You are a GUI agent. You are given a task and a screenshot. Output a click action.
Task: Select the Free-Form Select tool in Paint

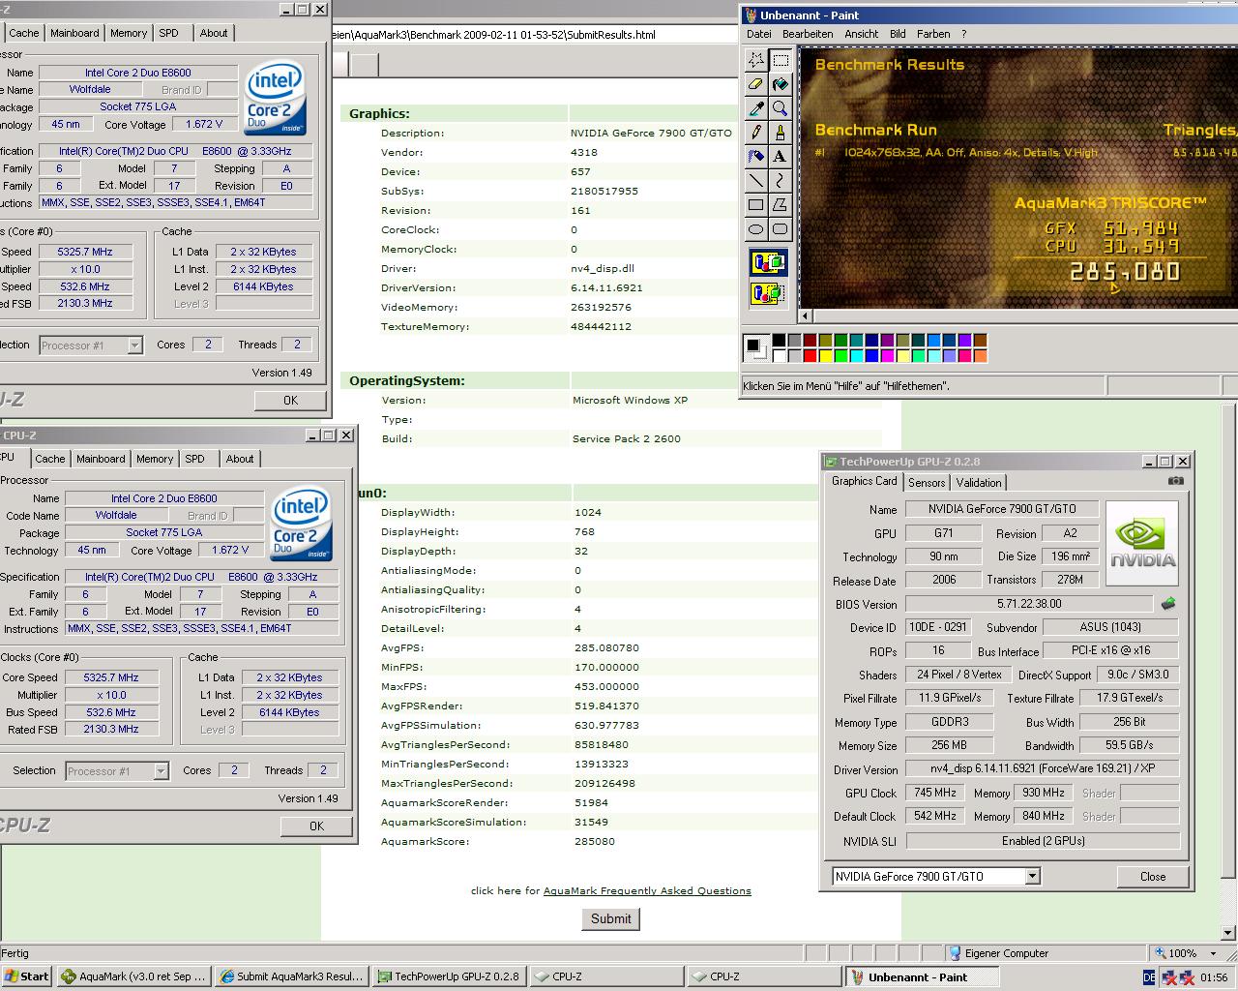(x=756, y=60)
